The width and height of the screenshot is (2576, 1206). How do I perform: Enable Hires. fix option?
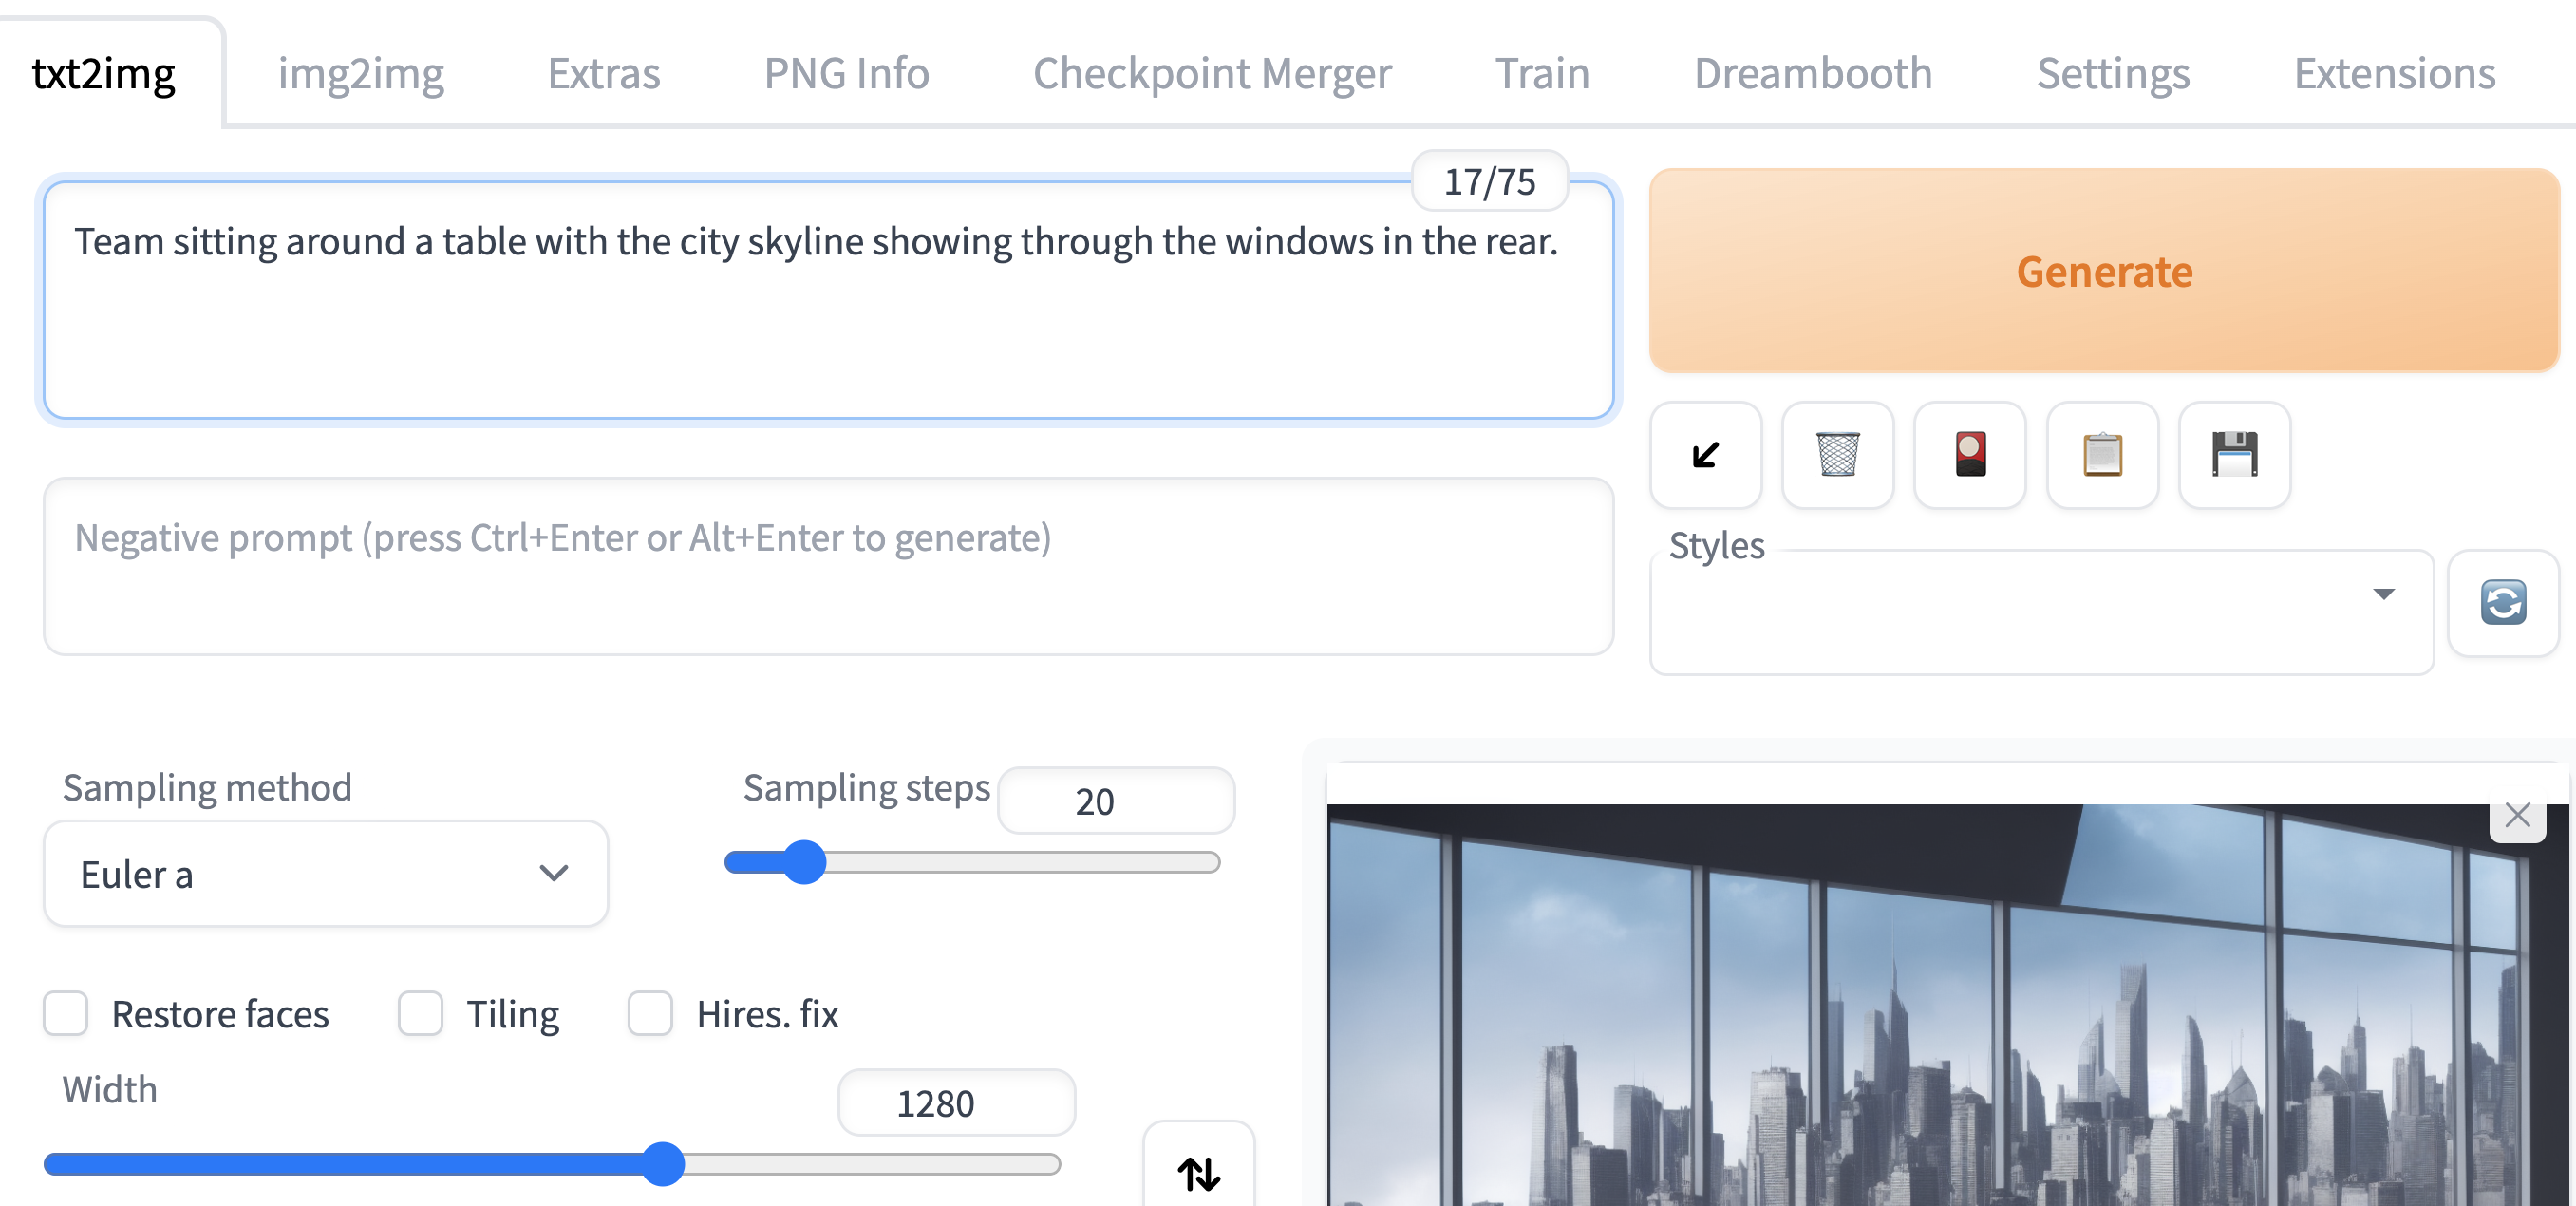pos(650,1014)
